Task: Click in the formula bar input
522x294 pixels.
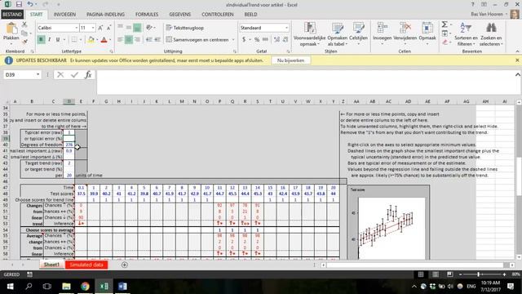Action: pos(305,82)
